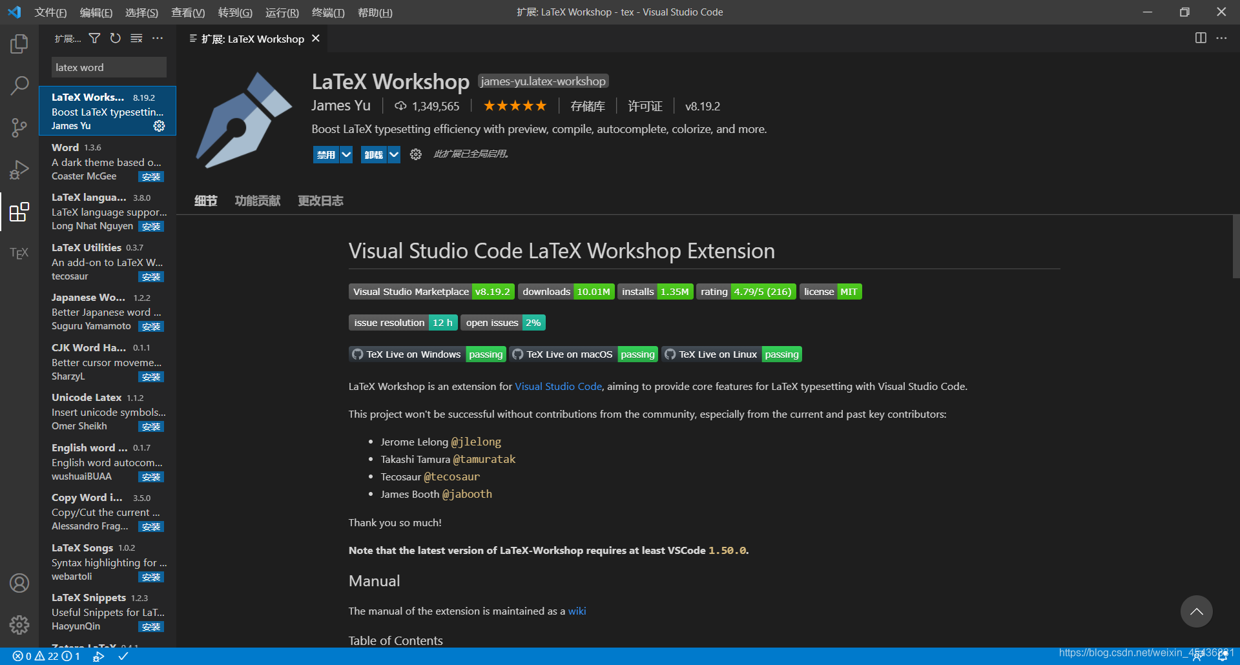This screenshot has width=1240, height=665.
Task: Open the Manage gear in activity bar
Action: click(19, 624)
